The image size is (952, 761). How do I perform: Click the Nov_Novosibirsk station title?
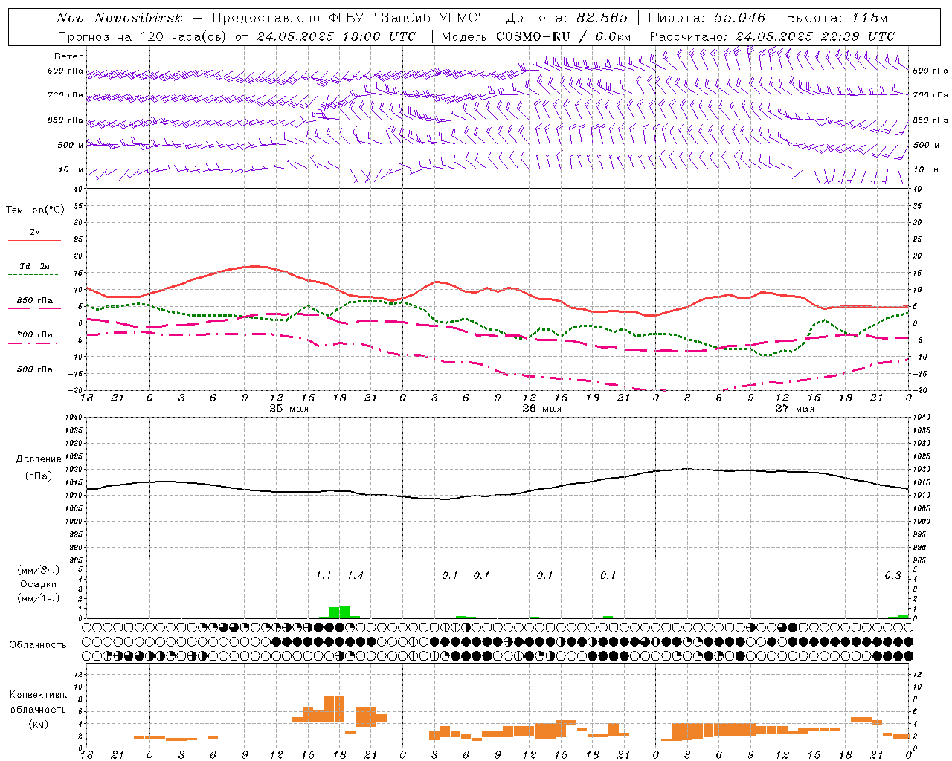(x=119, y=18)
